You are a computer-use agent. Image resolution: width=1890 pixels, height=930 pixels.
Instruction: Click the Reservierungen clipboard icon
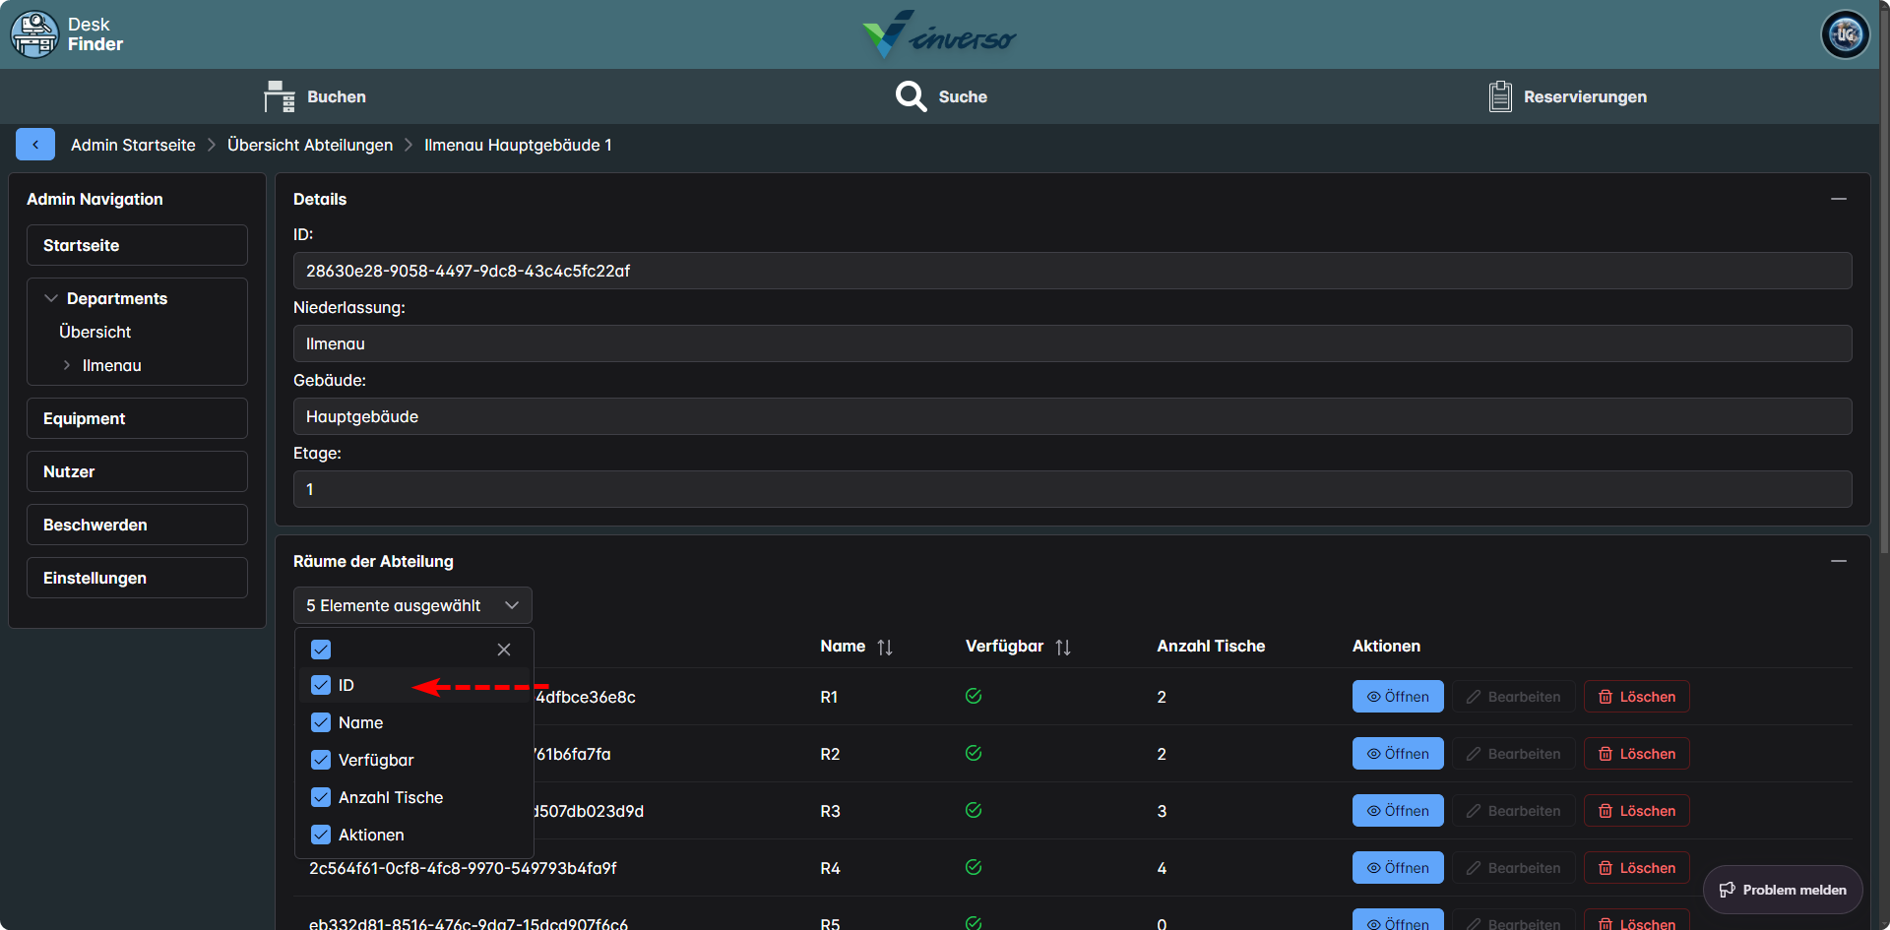pyautogui.click(x=1500, y=96)
